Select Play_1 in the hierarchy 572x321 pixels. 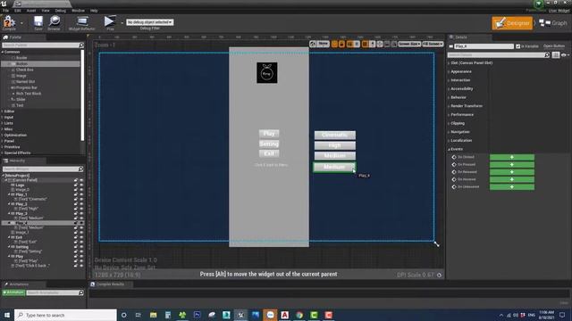click(x=21, y=194)
